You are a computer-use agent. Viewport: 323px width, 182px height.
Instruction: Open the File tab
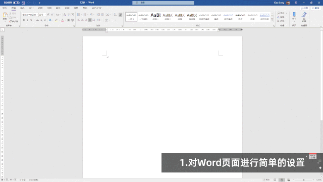(5, 8)
